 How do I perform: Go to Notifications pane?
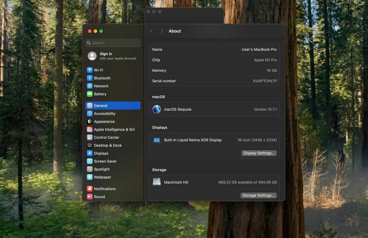pyautogui.click(x=105, y=189)
